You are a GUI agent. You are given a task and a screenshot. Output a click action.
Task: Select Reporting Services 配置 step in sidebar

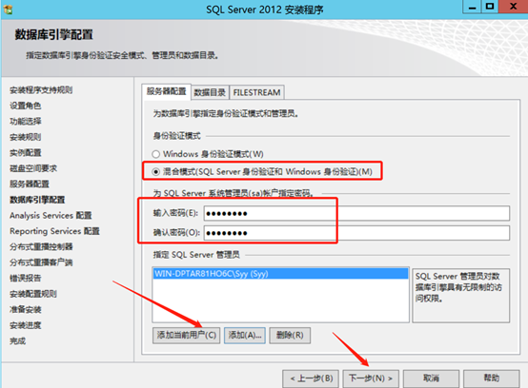point(54,231)
